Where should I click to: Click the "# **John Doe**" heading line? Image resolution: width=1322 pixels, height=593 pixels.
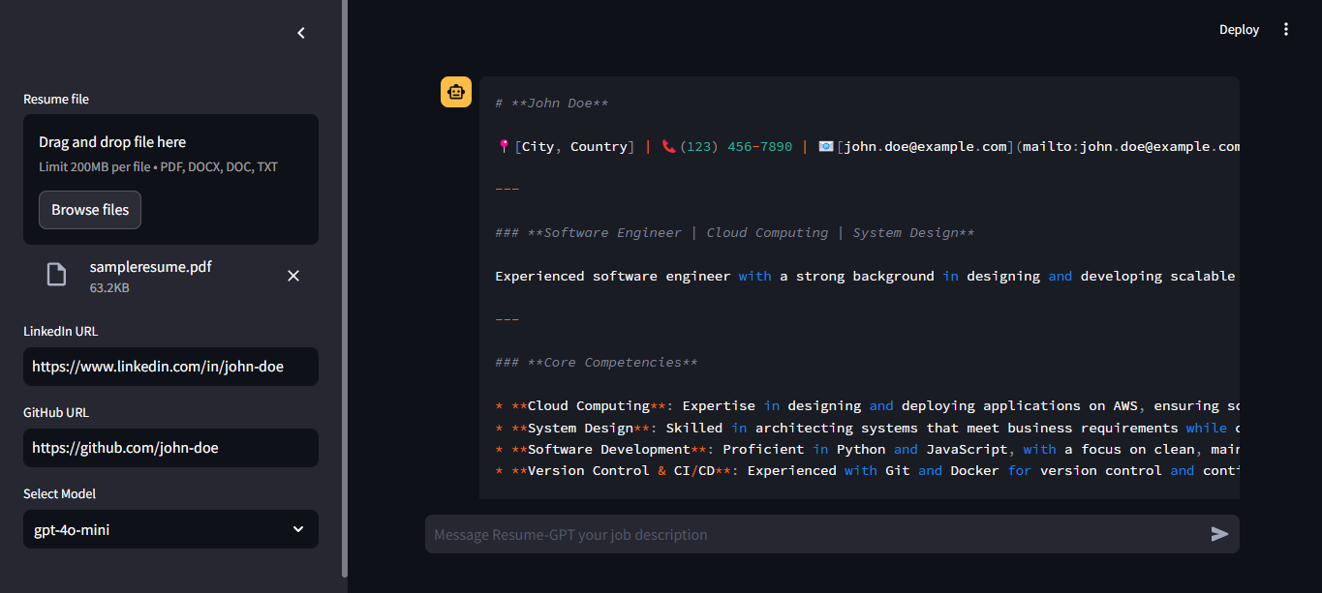tap(552, 104)
